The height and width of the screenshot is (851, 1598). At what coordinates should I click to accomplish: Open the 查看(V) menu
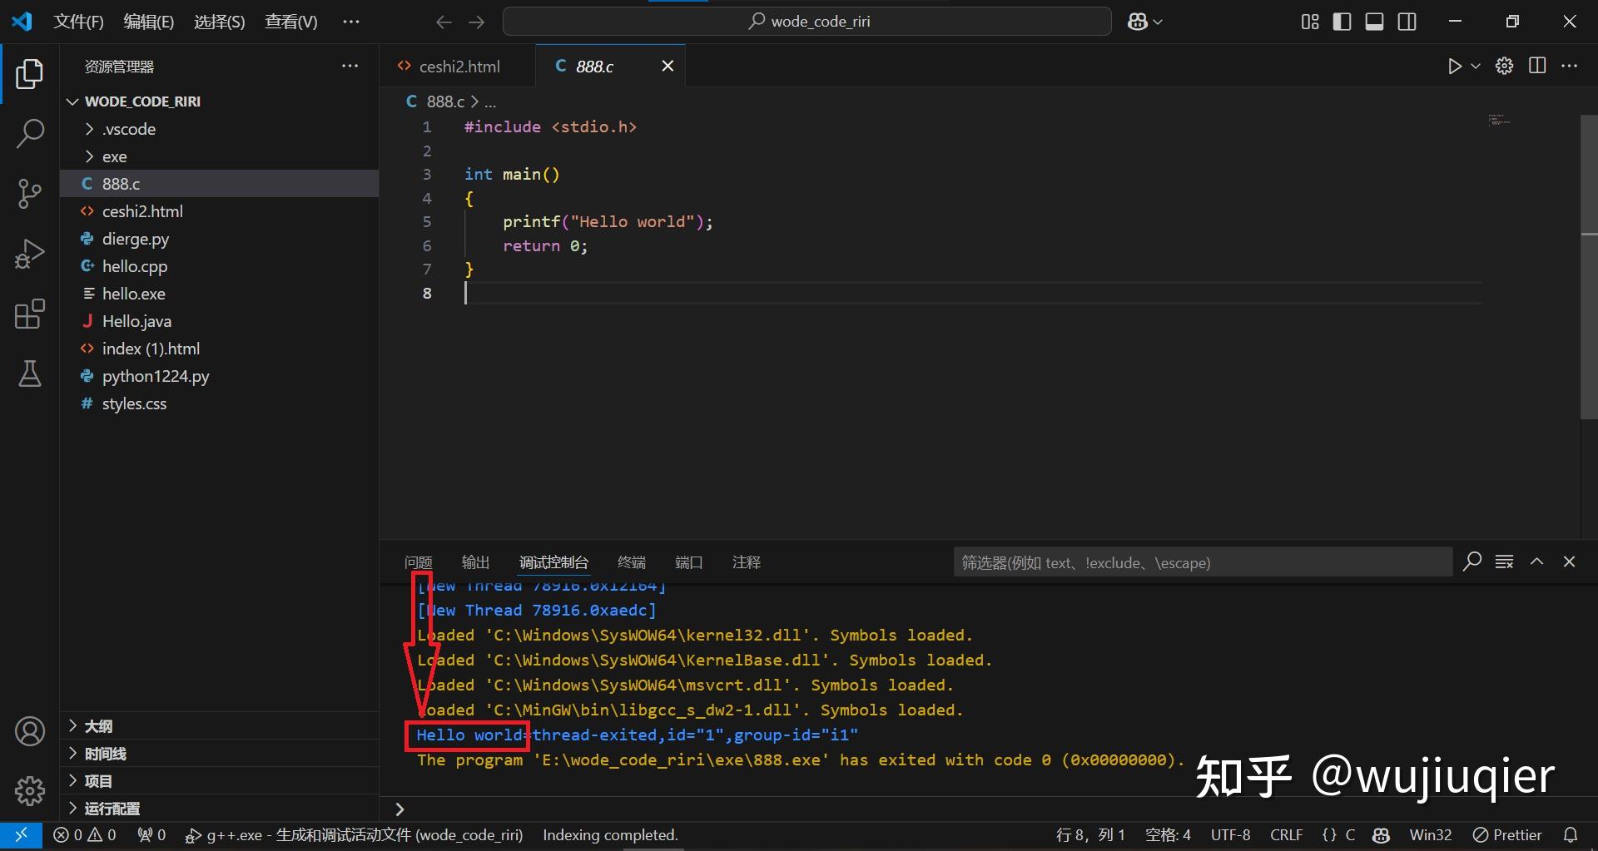pyautogui.click(x=290, y=22)
